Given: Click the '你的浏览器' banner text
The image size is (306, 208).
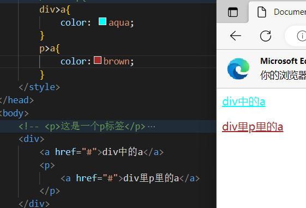Looking at the screenshot, I should (283, 75).
